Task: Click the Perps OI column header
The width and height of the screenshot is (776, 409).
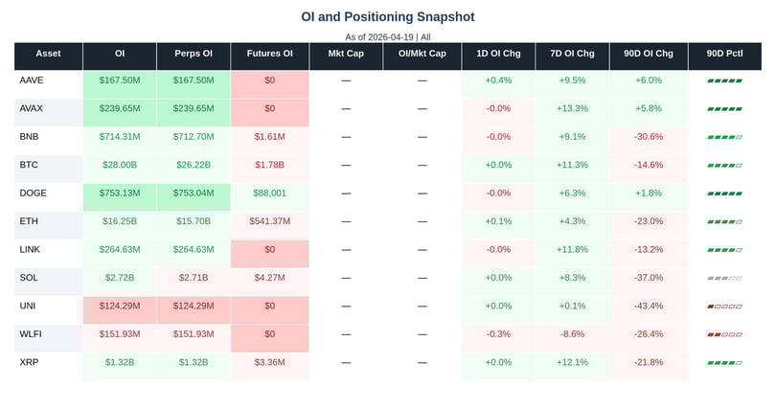Action: (194, 55)
